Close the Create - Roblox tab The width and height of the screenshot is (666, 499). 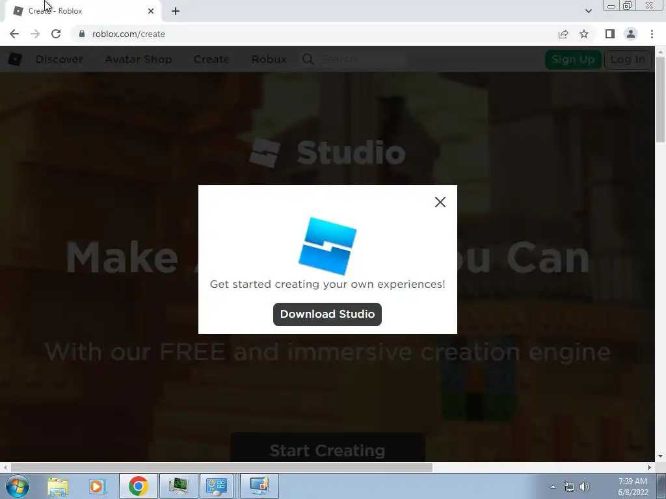pos(151,11)
